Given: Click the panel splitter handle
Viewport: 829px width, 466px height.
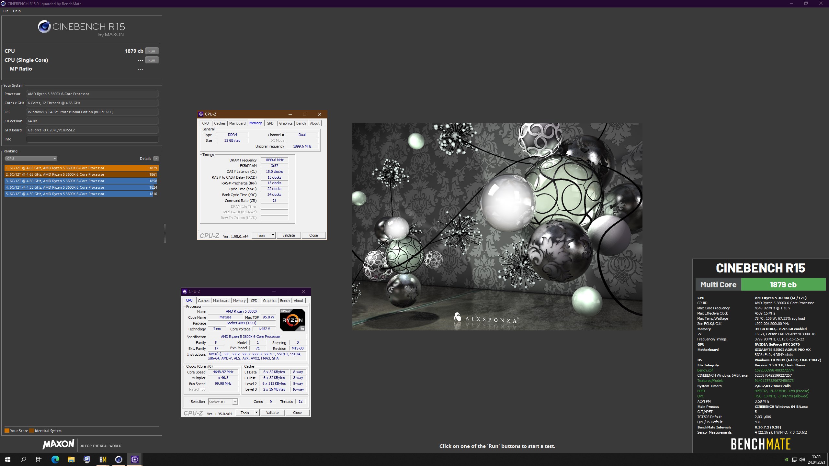Looking at the screenshot, I should coord(165,233).
